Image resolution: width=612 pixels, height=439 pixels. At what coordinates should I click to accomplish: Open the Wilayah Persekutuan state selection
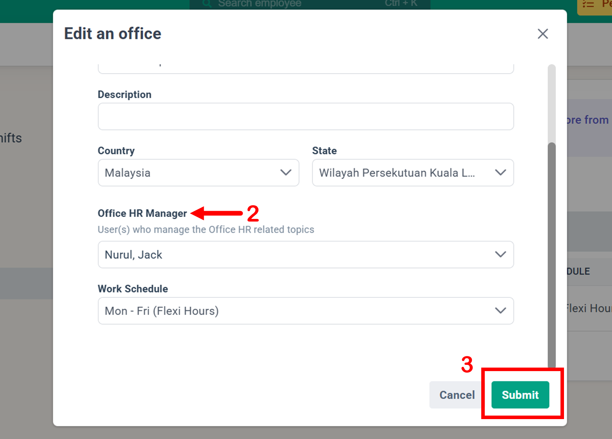click(397, 172)
